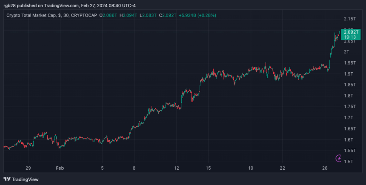Click the 26 date on the time axis

click(325, 168)
